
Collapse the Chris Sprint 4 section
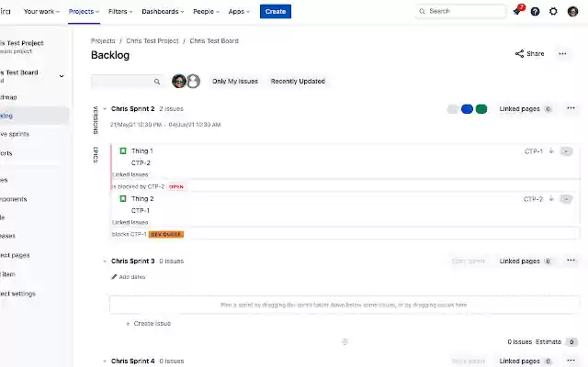pos(105,361)
